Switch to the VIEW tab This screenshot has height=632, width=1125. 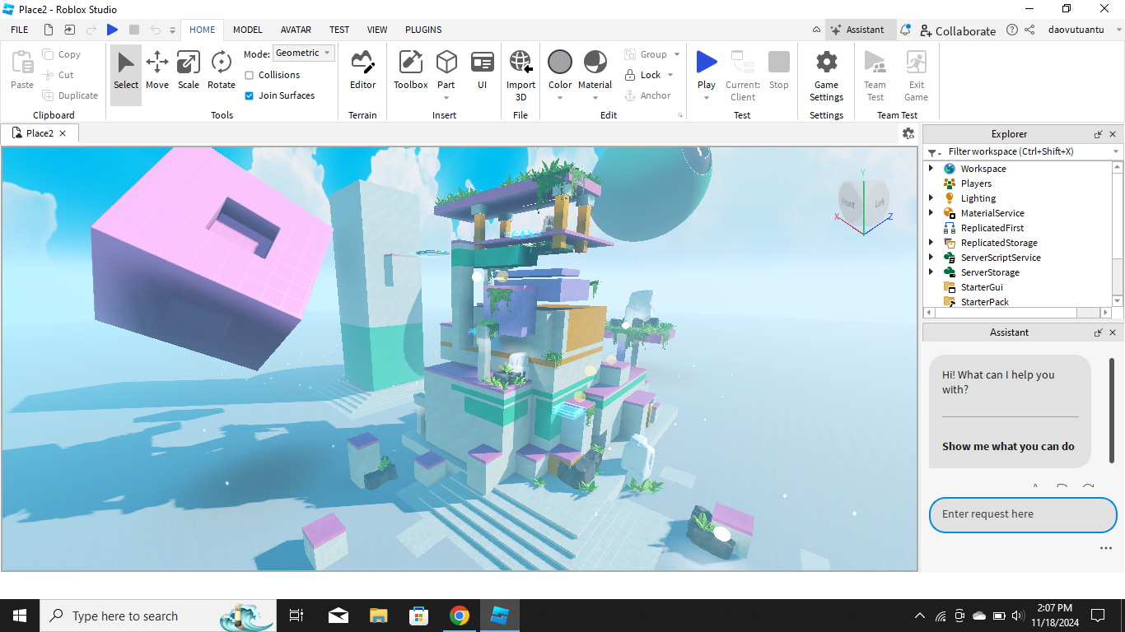pos(377,30)
